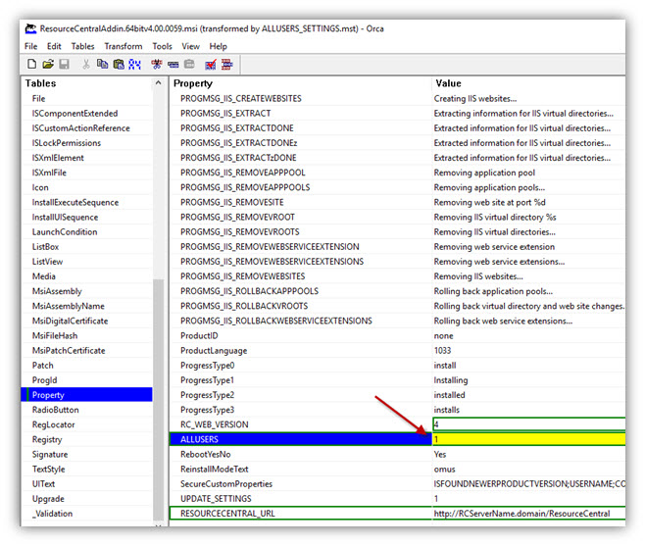Select the MsiAssembly table

57,291
